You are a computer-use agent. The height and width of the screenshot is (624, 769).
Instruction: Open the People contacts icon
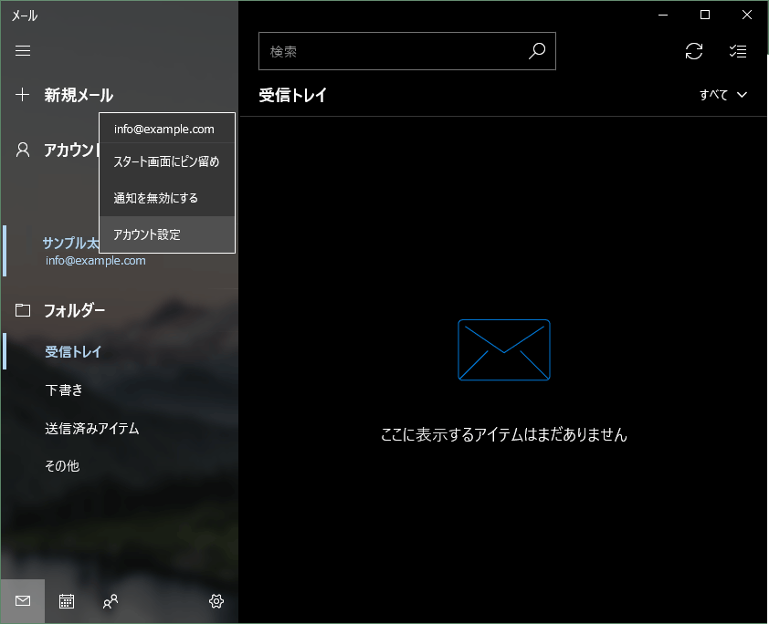(x=111, y=601)
